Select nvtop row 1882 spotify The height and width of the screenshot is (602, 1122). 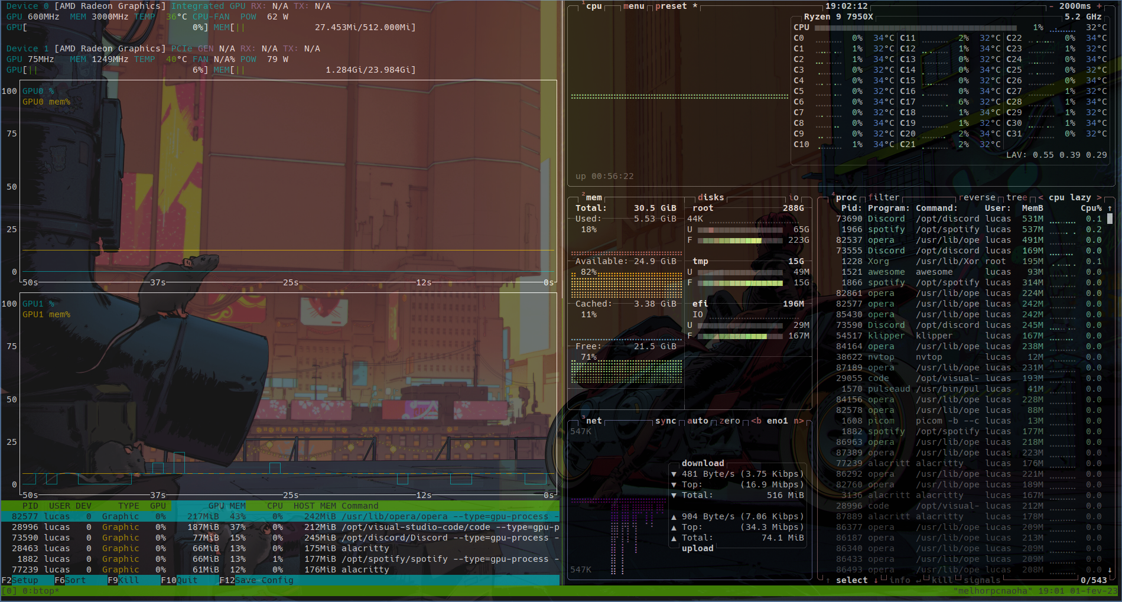coord(280,559)
